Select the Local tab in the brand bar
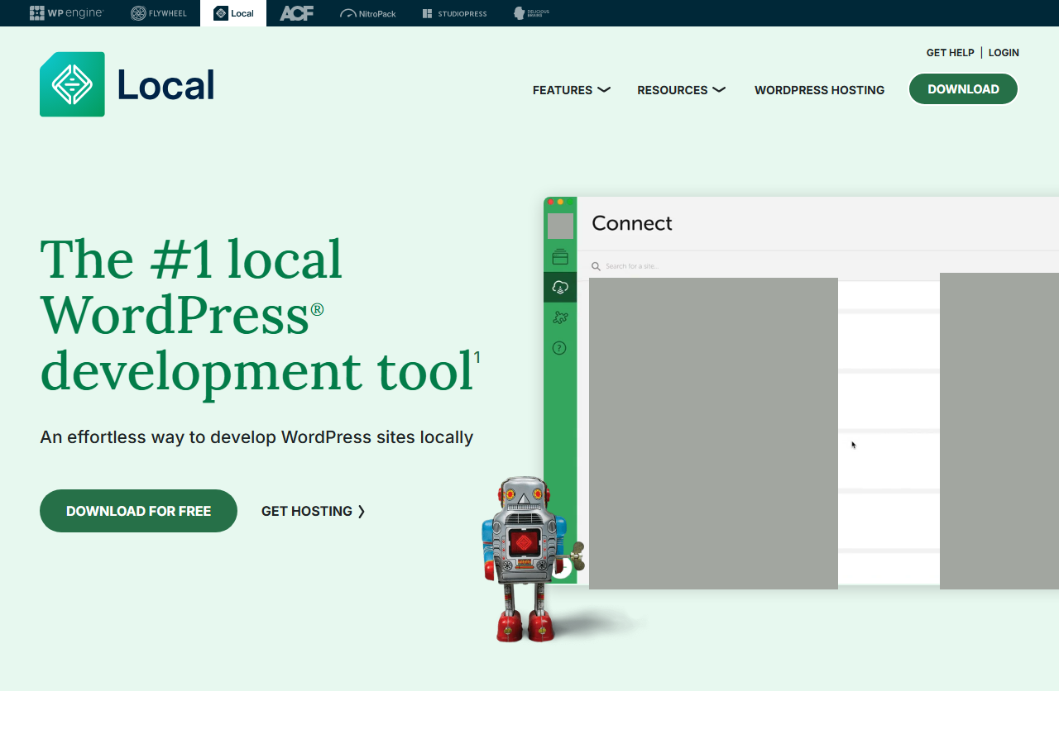This screenshot has width=1059, height=744. (x=233, y=13)
